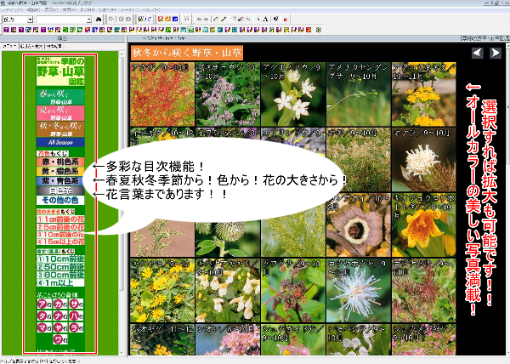This screenshot has height=364, width=510.
Task: Enlarge the アメリカセンダングサ photo
Action: tap(359, 94)
